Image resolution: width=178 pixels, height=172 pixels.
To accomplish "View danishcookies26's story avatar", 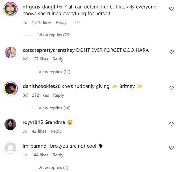I will coord(11,88).
